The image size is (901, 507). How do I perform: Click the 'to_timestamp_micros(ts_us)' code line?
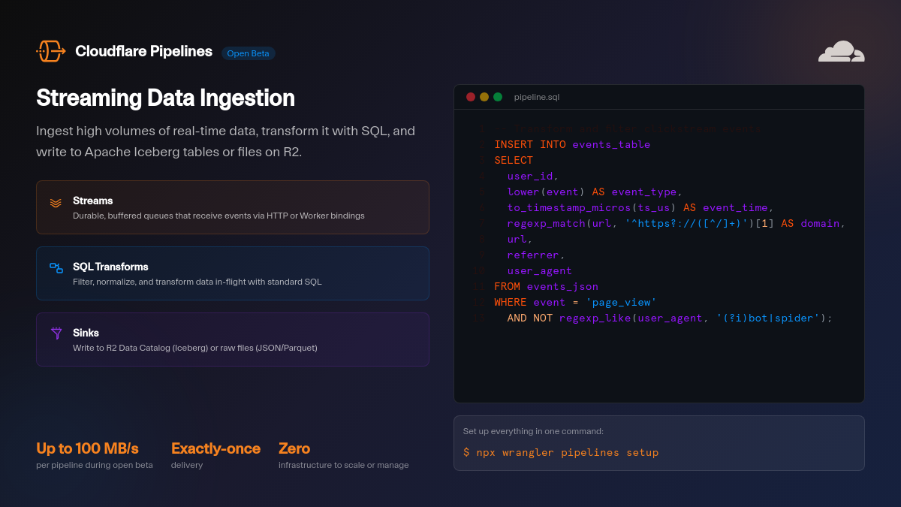pyautogui.click(x=640, y=207)
